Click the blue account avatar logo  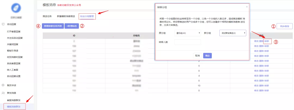click(16, 8)
